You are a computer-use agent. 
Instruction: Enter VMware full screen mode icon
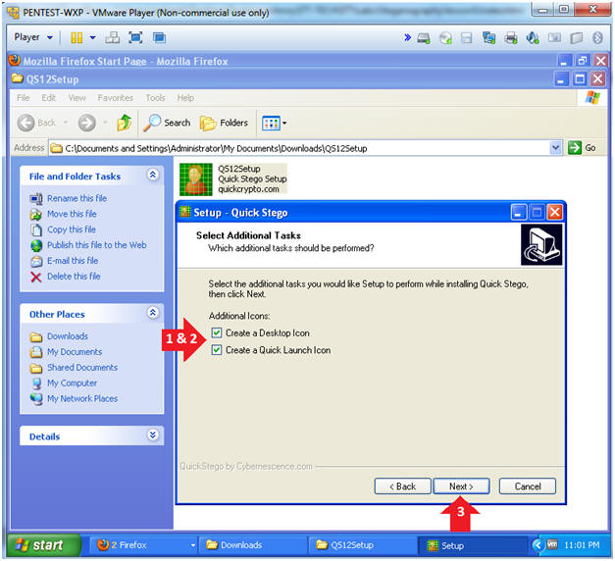[x=135, y=37]
